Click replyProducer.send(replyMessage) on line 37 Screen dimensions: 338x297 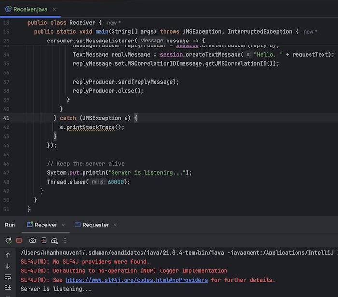tap(126, 82)
